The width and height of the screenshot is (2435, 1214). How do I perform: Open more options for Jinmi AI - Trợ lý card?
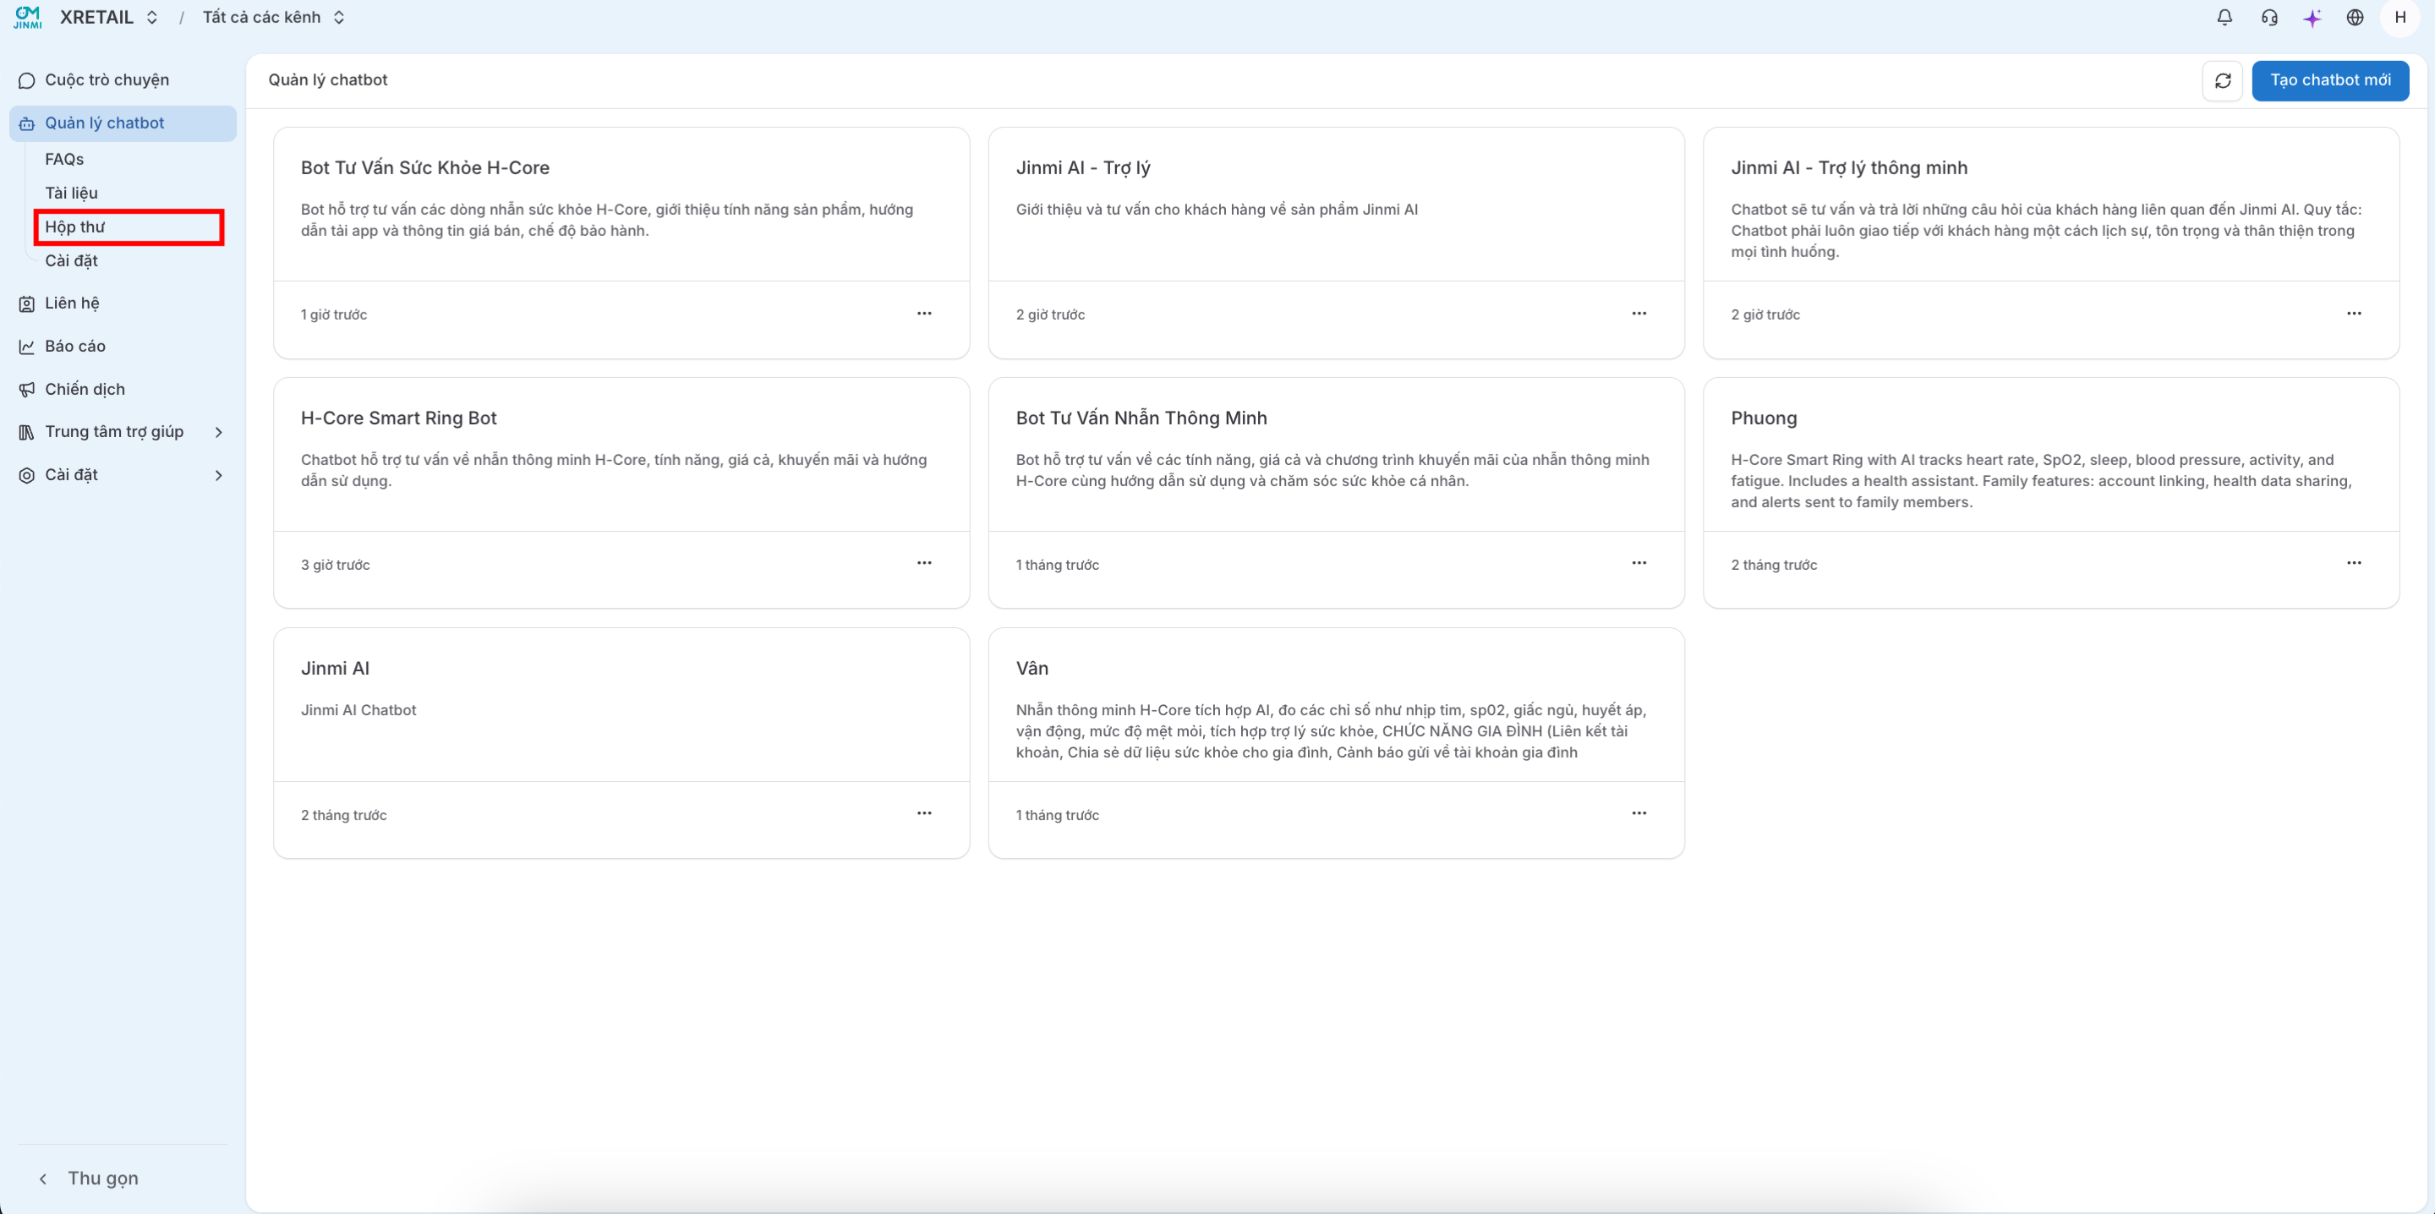pos(1639,313)
